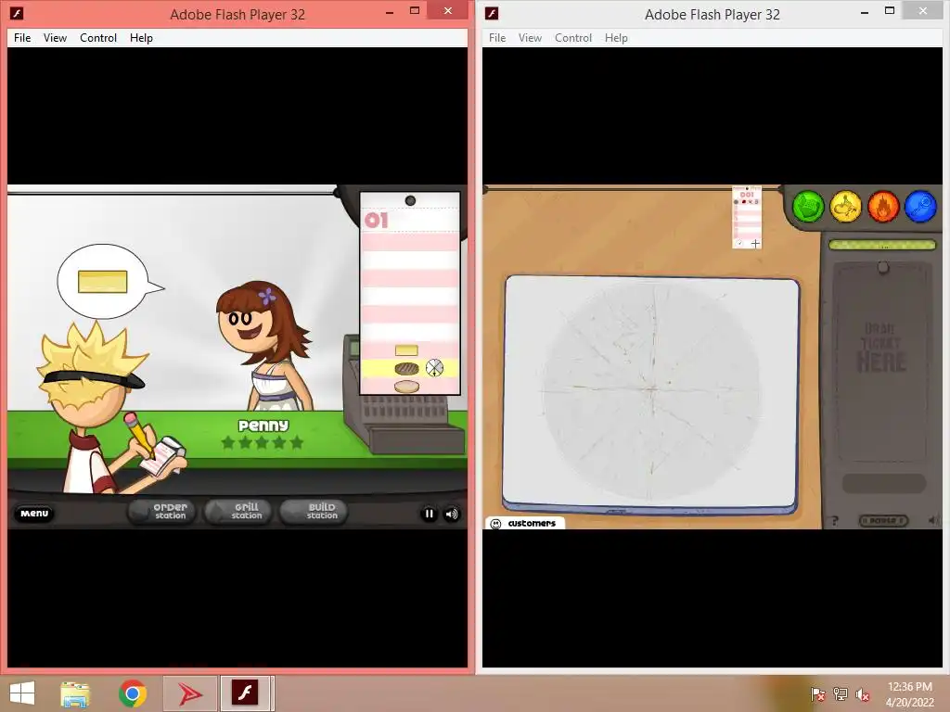Open the Control menu in right Flash window
The width and height of the screenshot is (950, 712).
point(573,37)
